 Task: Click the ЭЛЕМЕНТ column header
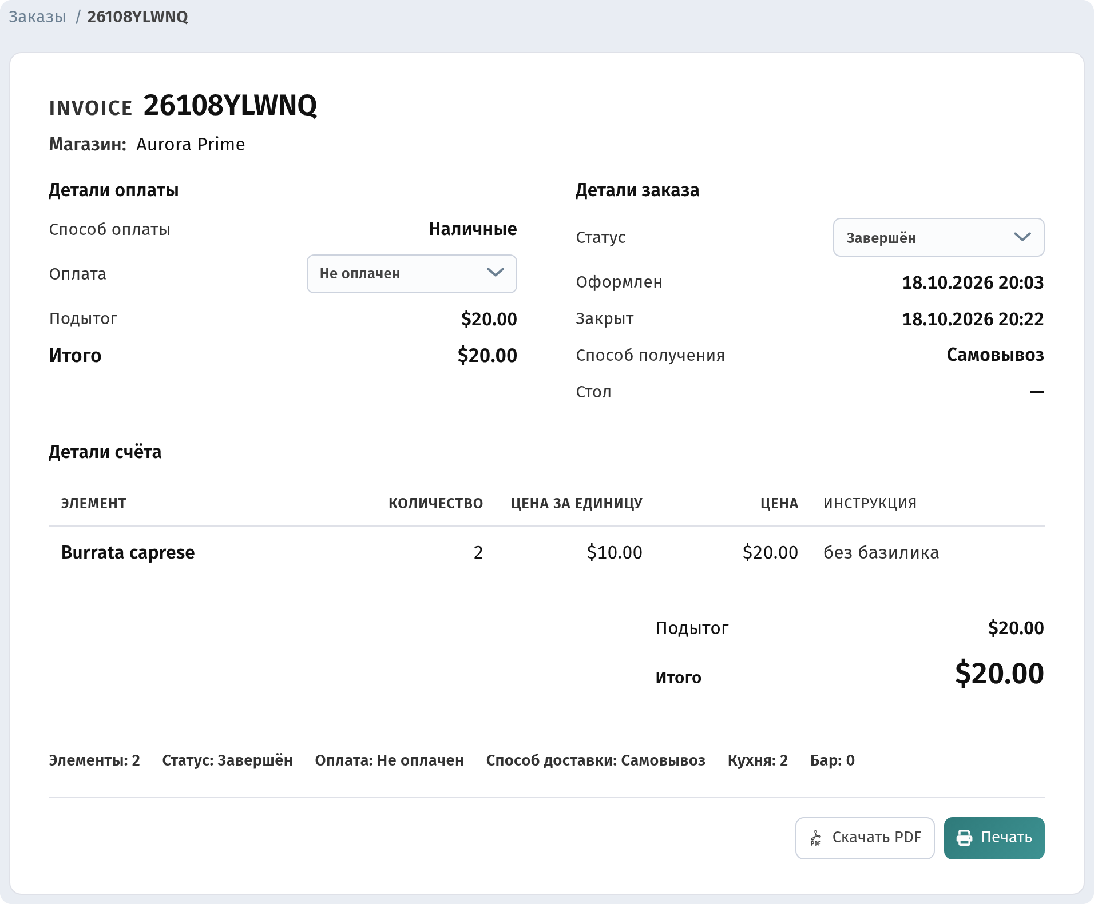click(94, 504)
